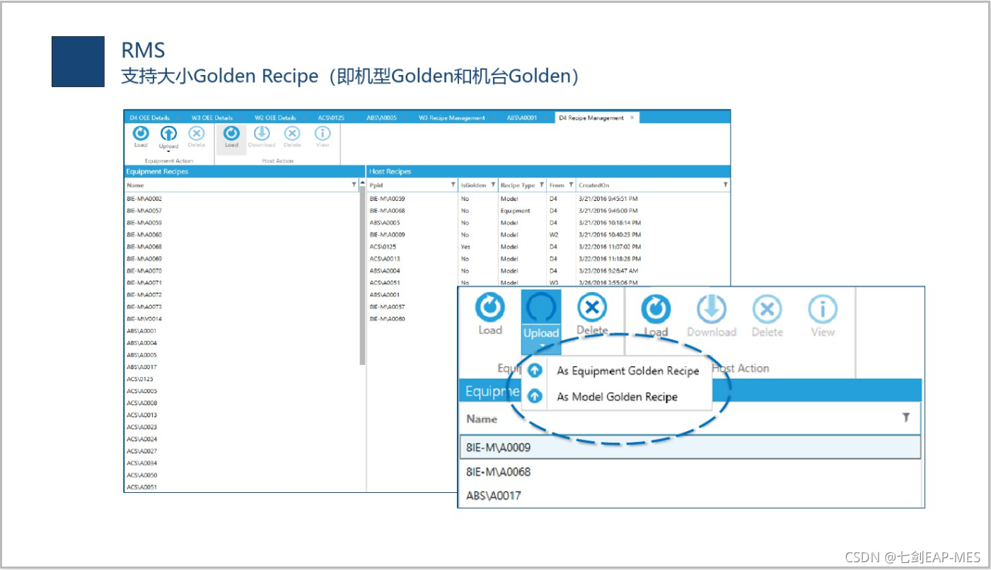The width and height of the screenshot is (991, 570).
Task: Open the ABS\A0001 tab in the tab strip
Action: pyautogui.click(x=522, y=117)
